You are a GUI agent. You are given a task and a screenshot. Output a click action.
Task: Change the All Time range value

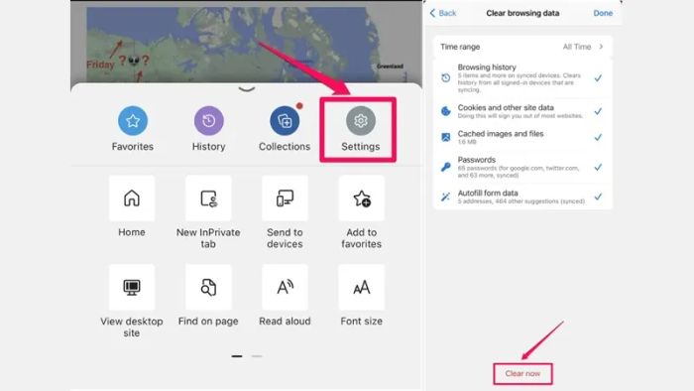click(x=577, y=47)
